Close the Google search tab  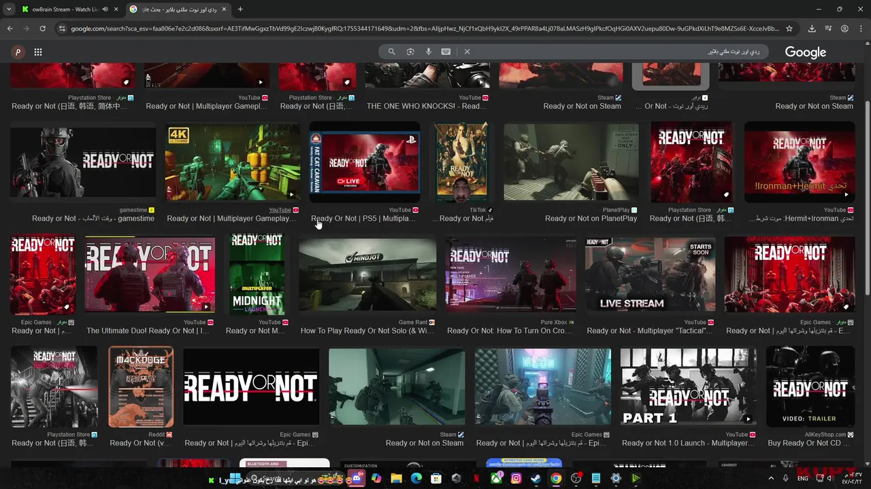coord(224,10)
